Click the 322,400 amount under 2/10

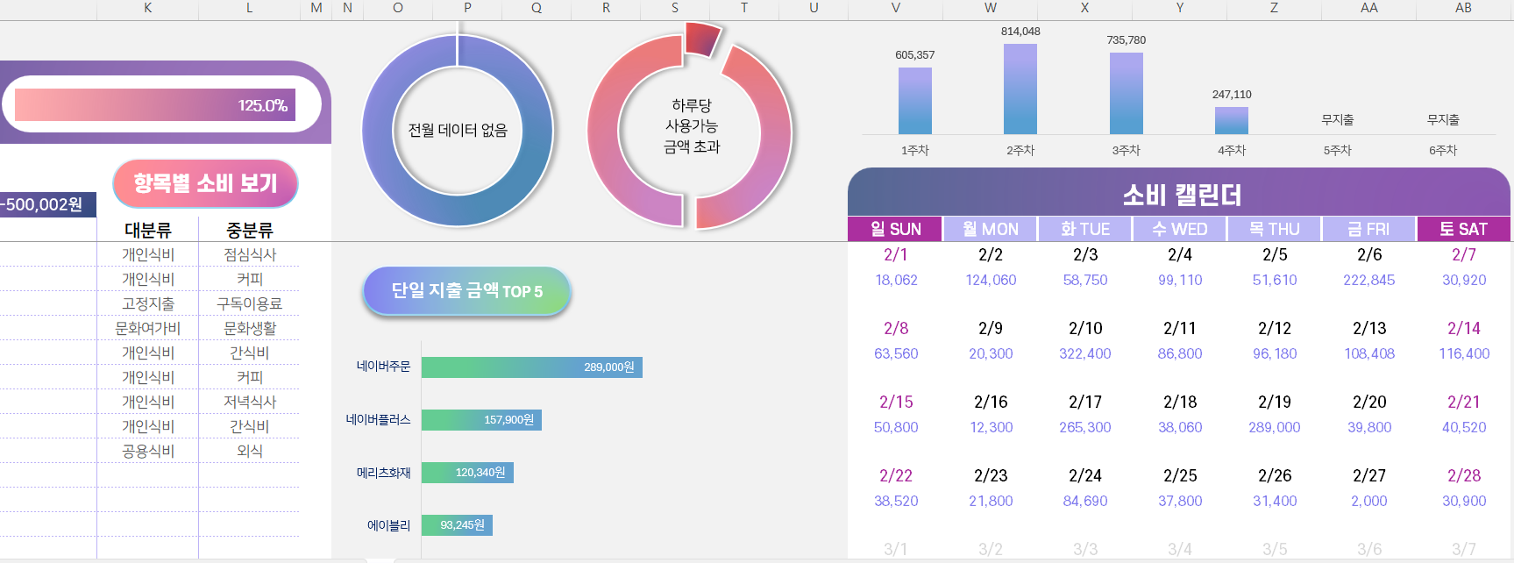[1084, 353]
